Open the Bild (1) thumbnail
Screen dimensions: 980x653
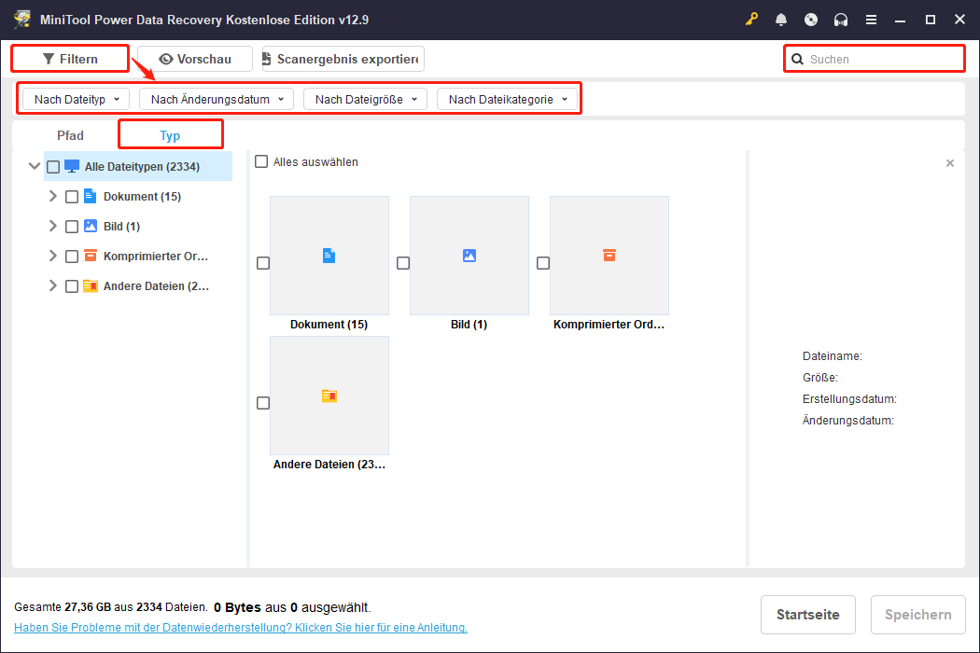click(469, 256)
